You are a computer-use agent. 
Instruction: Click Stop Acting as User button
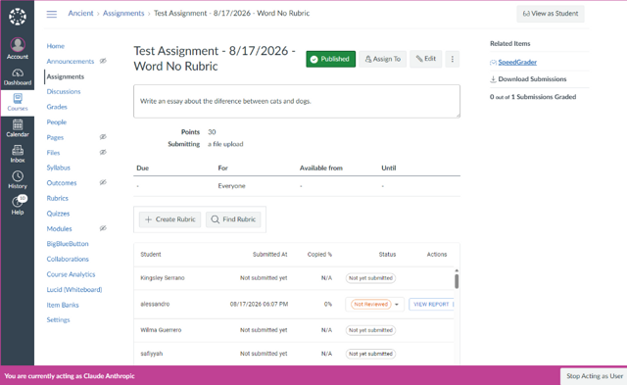pyautogui.click(x=595, y=376)
